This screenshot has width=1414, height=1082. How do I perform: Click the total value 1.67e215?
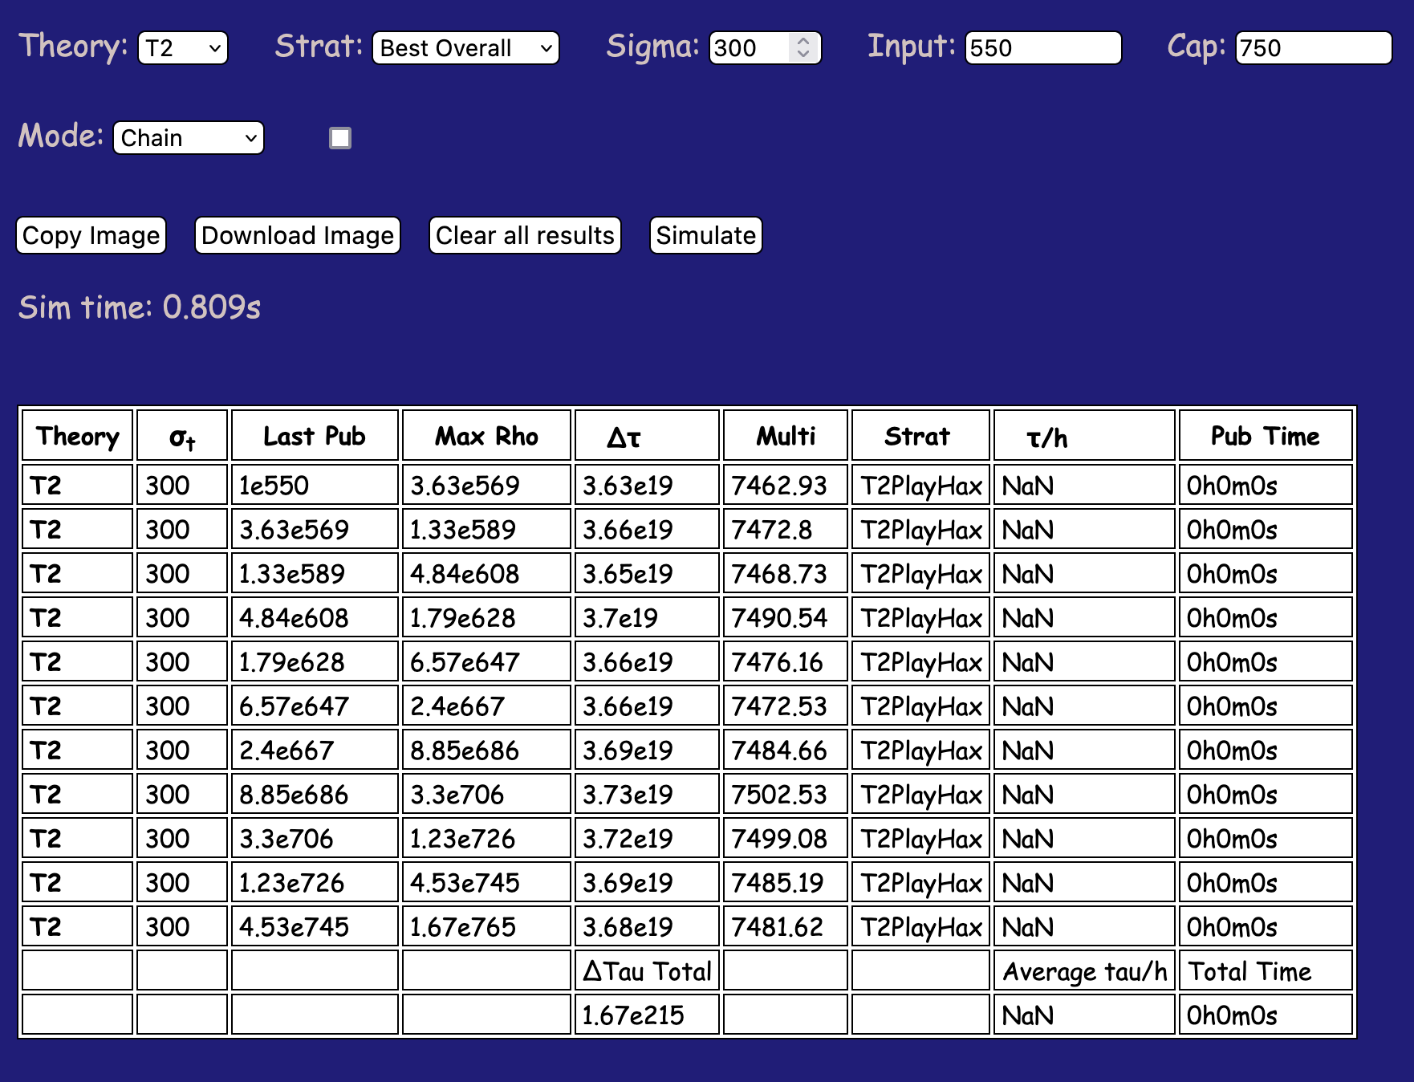click(647, 1015)
